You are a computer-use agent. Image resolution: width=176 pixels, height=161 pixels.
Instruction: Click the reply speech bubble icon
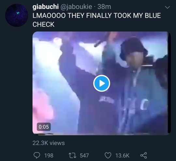(37, 155)
